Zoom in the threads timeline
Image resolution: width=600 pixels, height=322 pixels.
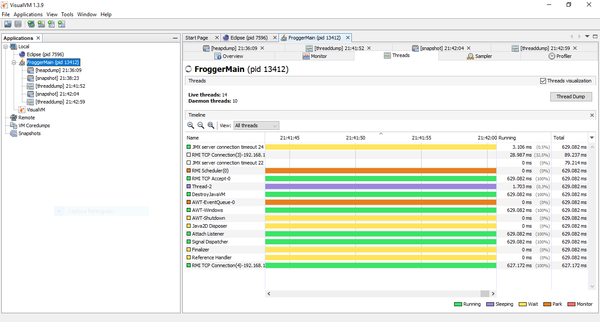tap(191, 125)
